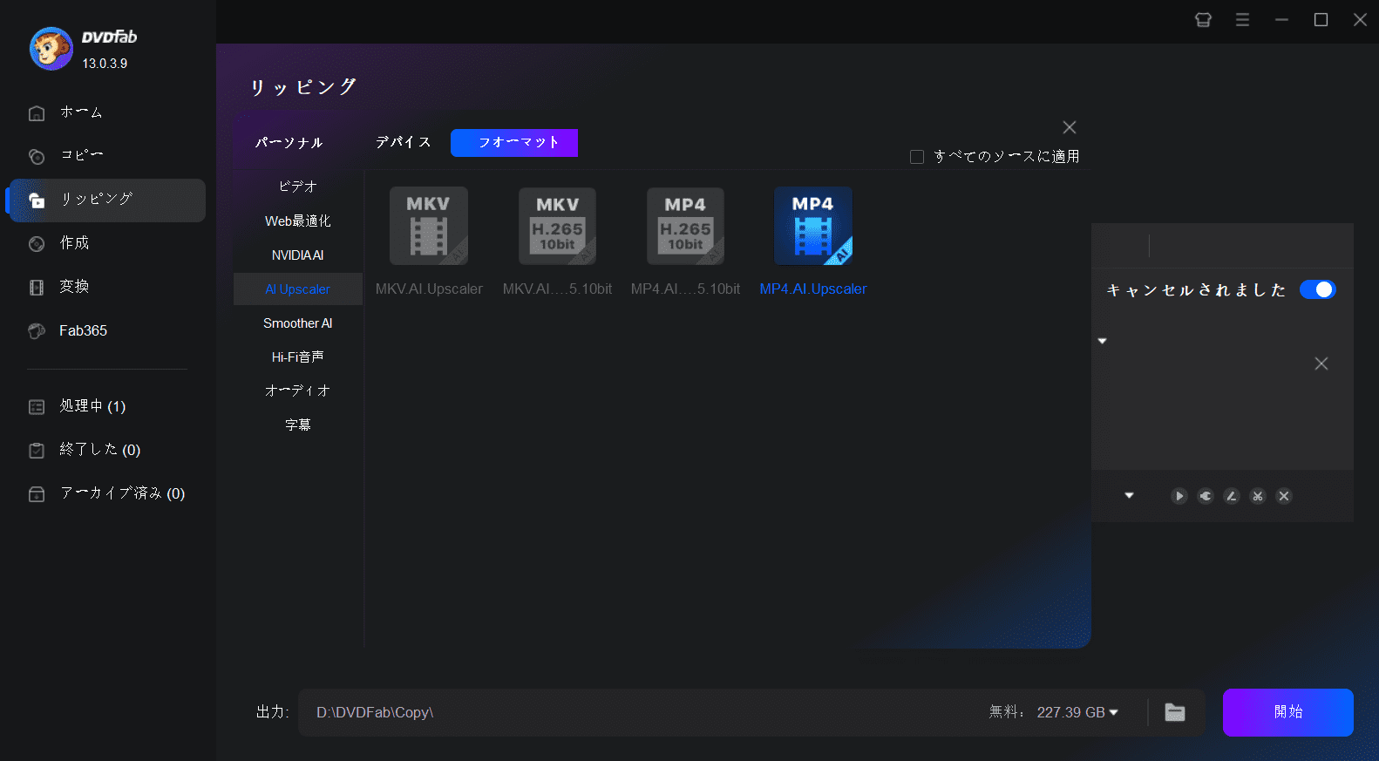Choose the MKV.AI.Upscaler format icon

pyautogui.click(x=428, y=226)
